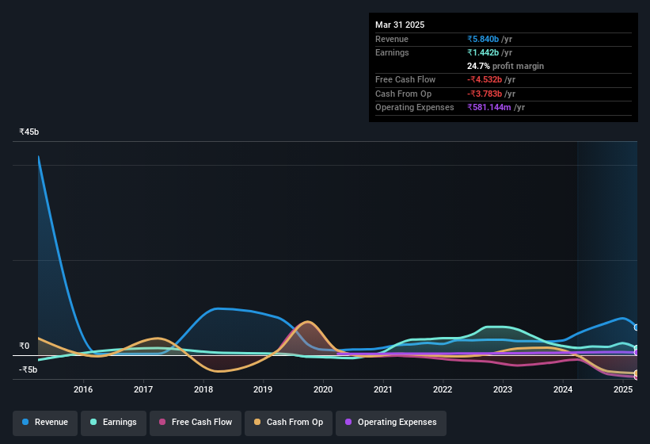Click the 2025 x-axis label
The width and height of the screenshot is (650, 444).
coord(623,389)
